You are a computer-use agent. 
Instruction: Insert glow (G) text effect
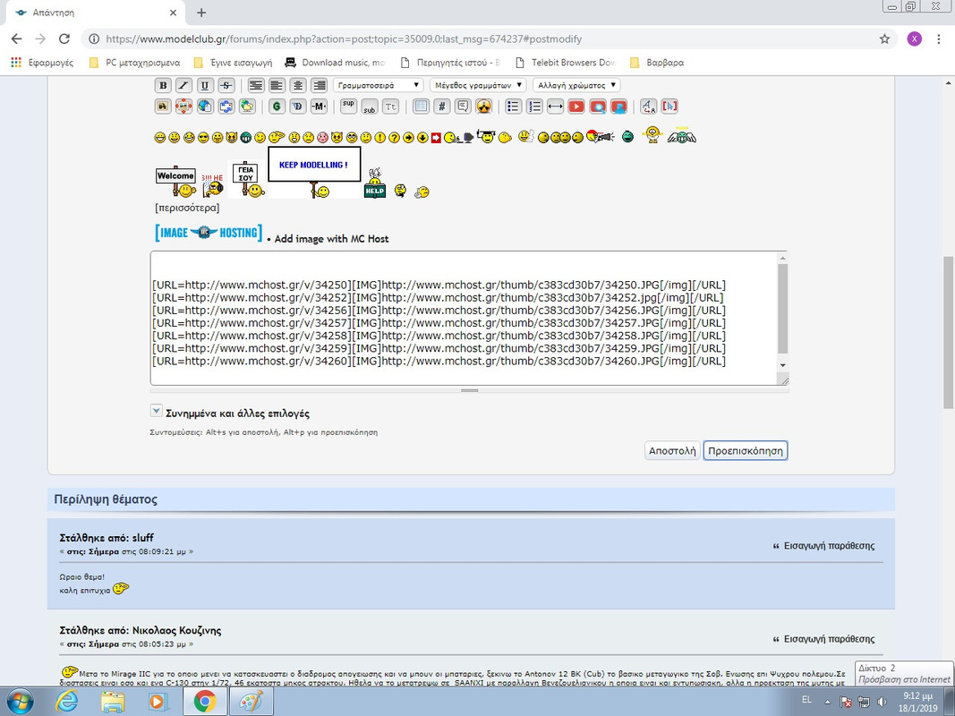[277, 107]
